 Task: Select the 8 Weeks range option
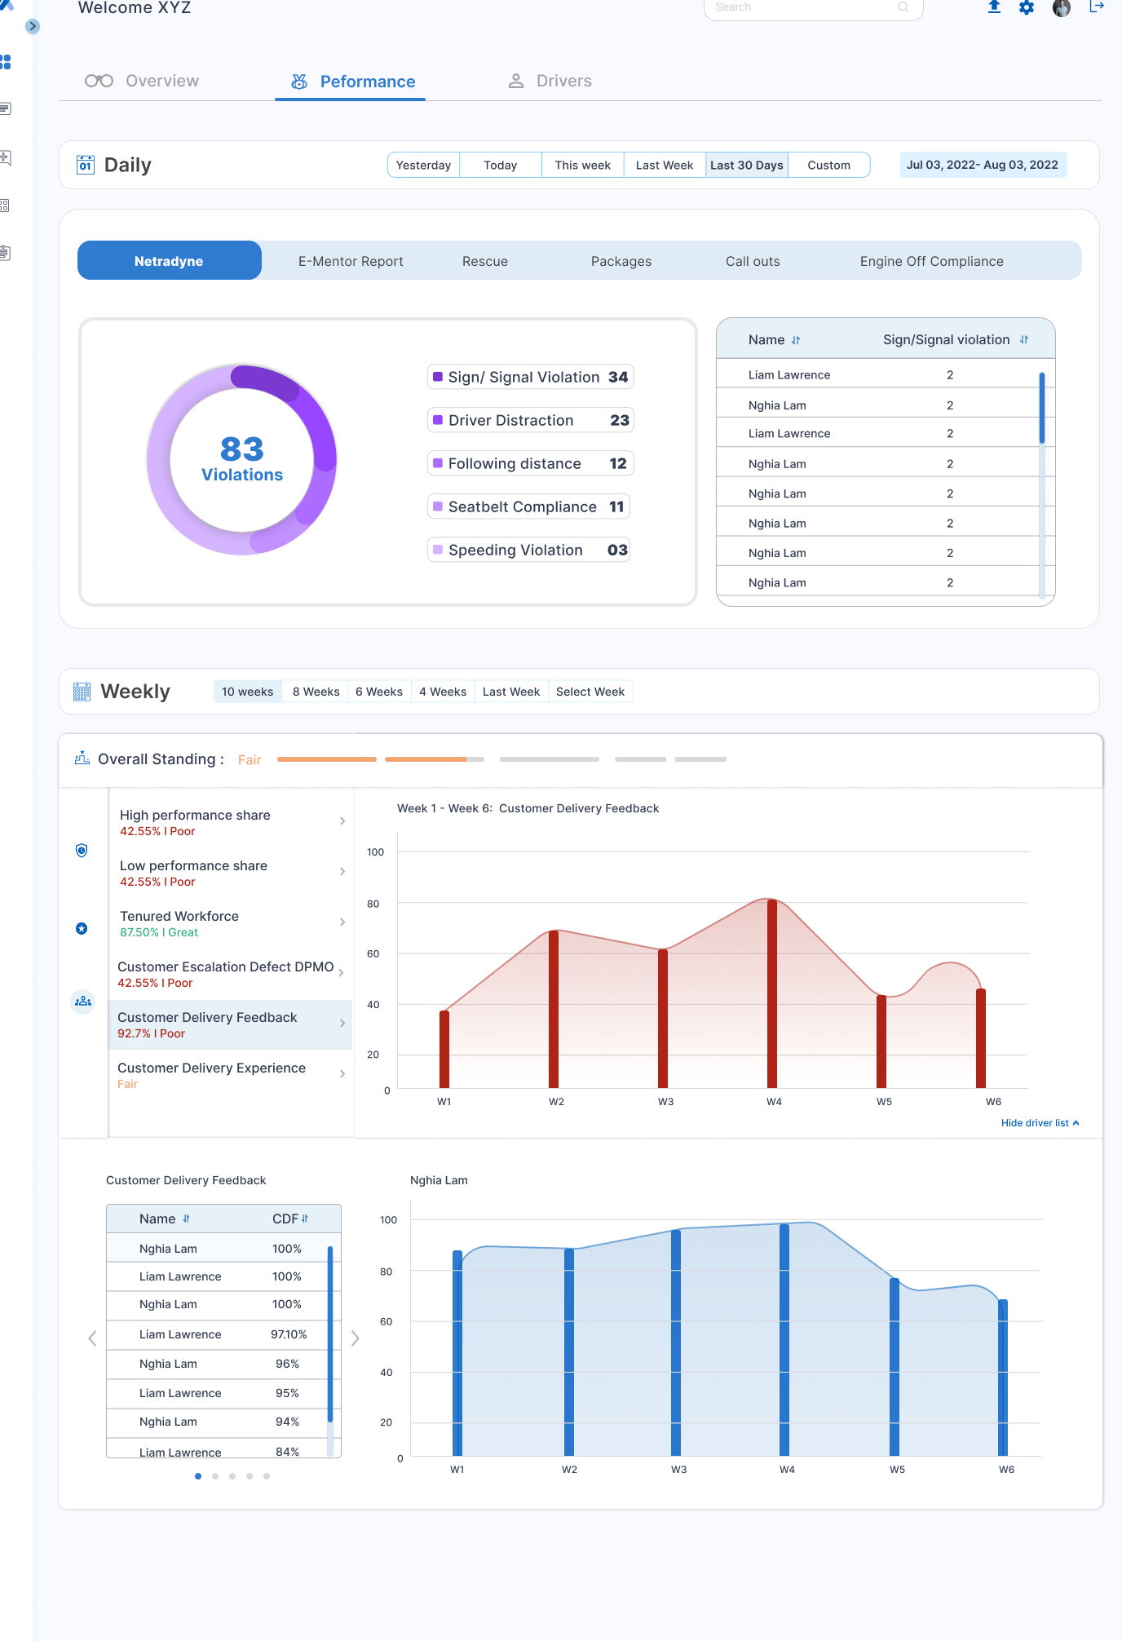tap(316, 692)
